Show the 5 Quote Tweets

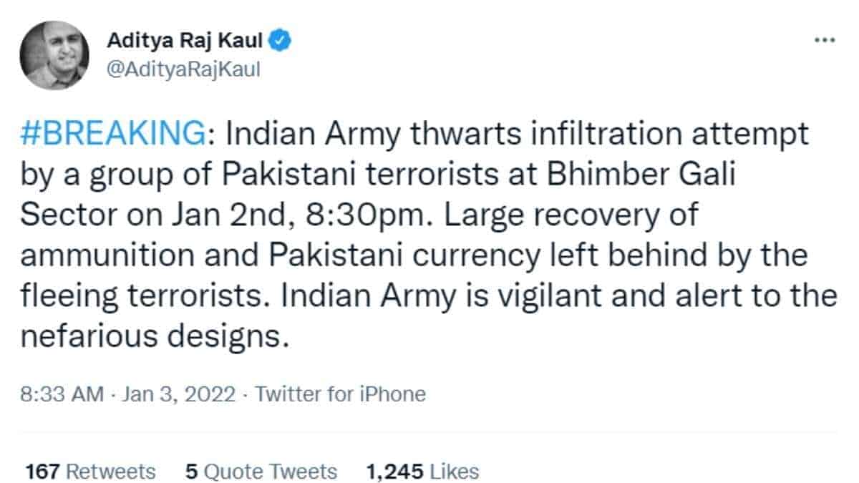coord(261,472)
